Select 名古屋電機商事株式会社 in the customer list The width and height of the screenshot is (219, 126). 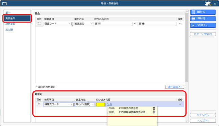(132, 112)
